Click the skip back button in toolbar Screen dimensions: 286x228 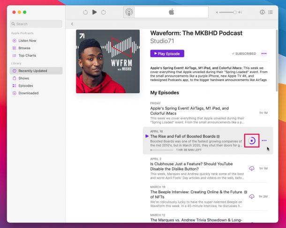[85, 12]
